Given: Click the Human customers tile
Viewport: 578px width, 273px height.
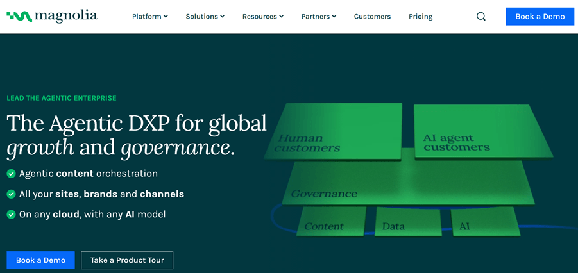Looking at the screenshot, I should point(334,132).
